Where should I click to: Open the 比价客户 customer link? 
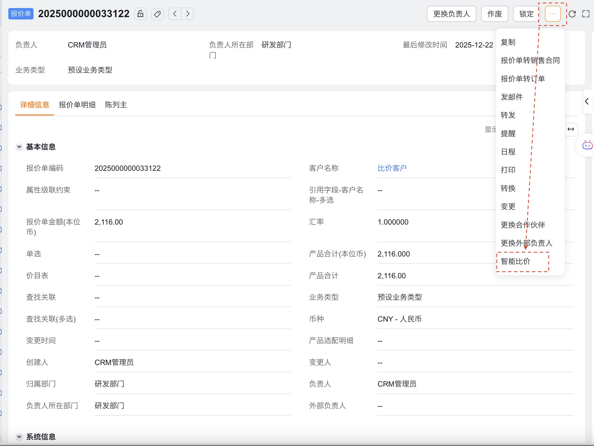pos(392,168)
